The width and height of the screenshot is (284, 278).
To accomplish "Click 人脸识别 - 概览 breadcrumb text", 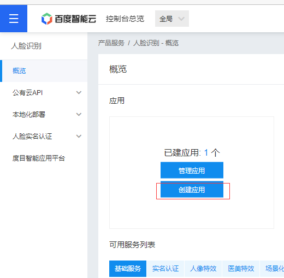I will click(156, 43).
